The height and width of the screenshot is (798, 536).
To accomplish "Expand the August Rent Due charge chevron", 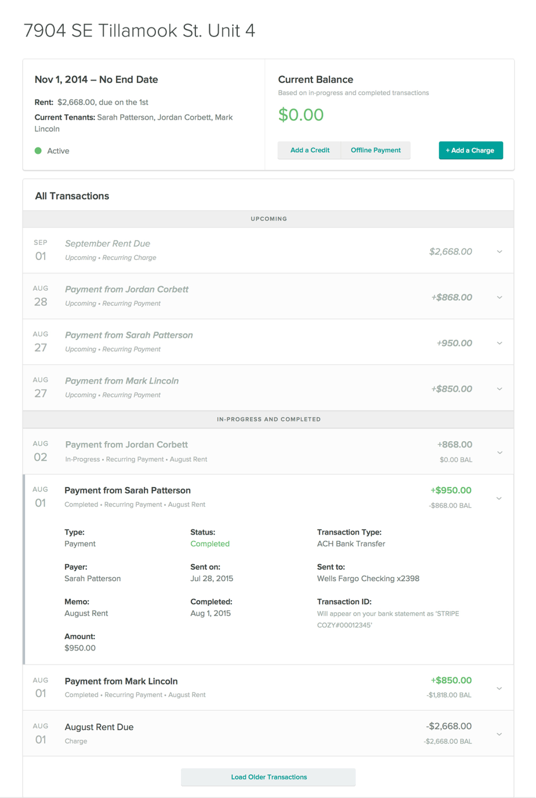I will pos(499,734).
